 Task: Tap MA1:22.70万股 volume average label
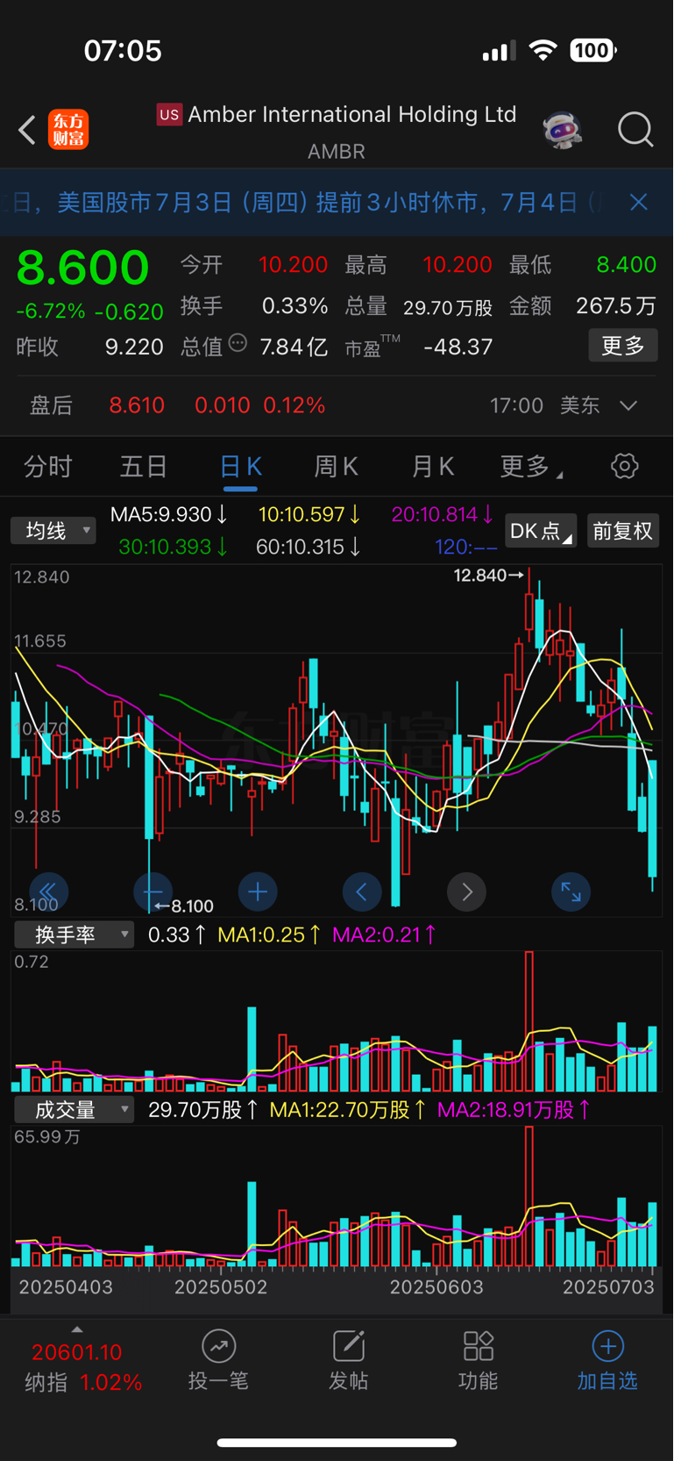[x=348, y=1111]
